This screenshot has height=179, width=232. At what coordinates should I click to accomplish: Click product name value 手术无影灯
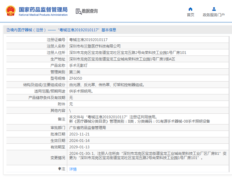click(79, 66)
